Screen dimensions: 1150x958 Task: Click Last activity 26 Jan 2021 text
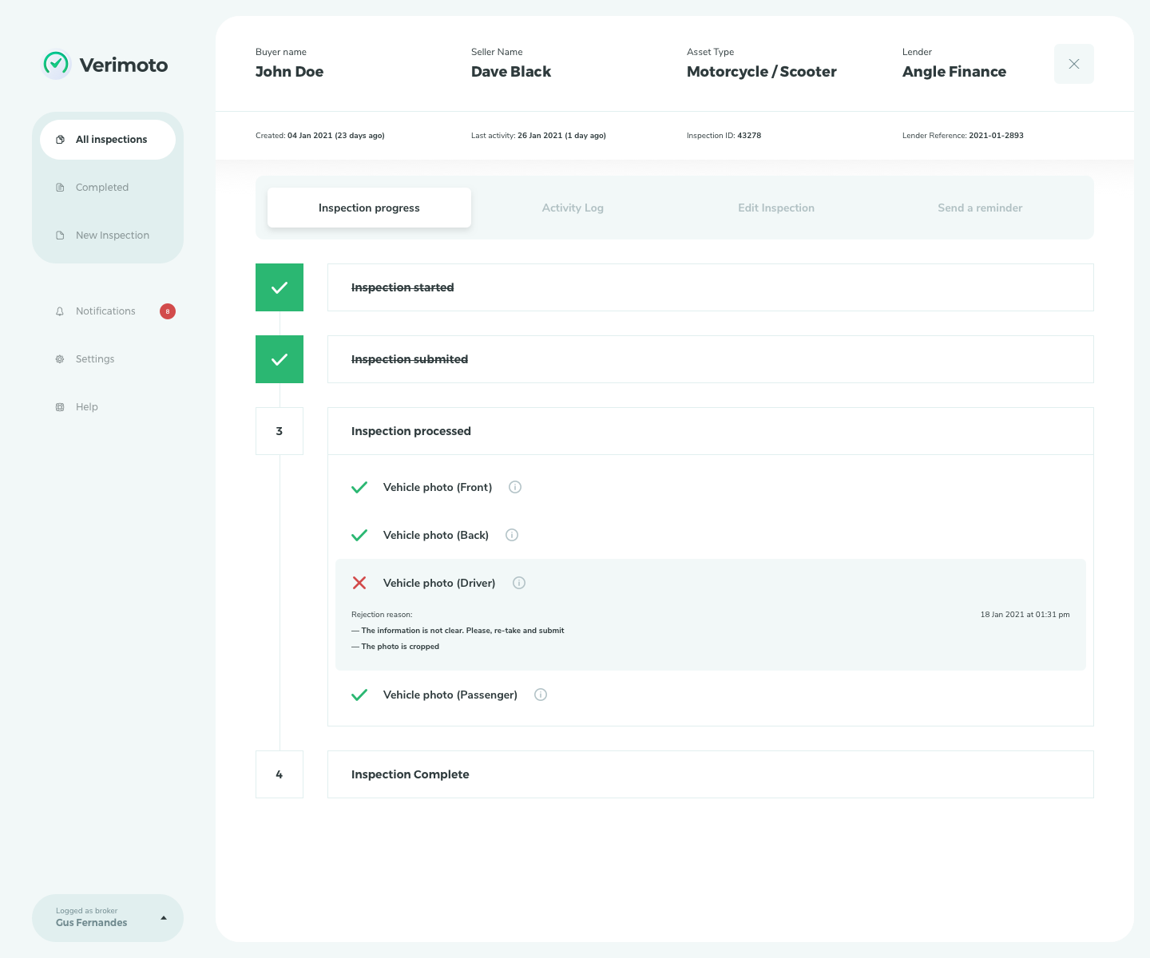538,136
